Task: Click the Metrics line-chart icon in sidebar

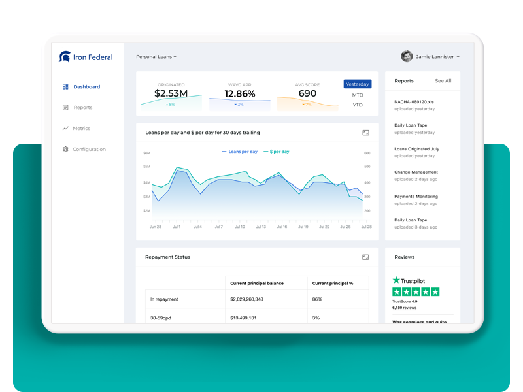Action: click(x=65, y=128)
